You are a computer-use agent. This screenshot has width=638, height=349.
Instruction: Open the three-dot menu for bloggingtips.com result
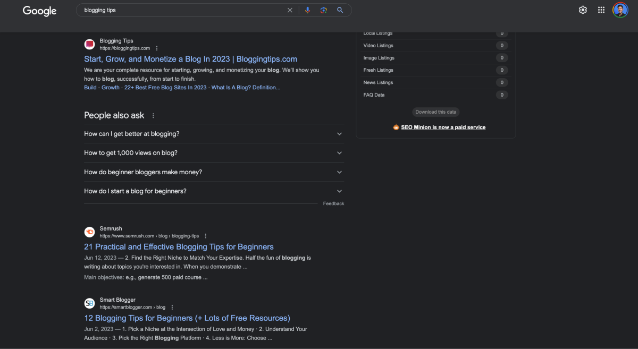157,48
